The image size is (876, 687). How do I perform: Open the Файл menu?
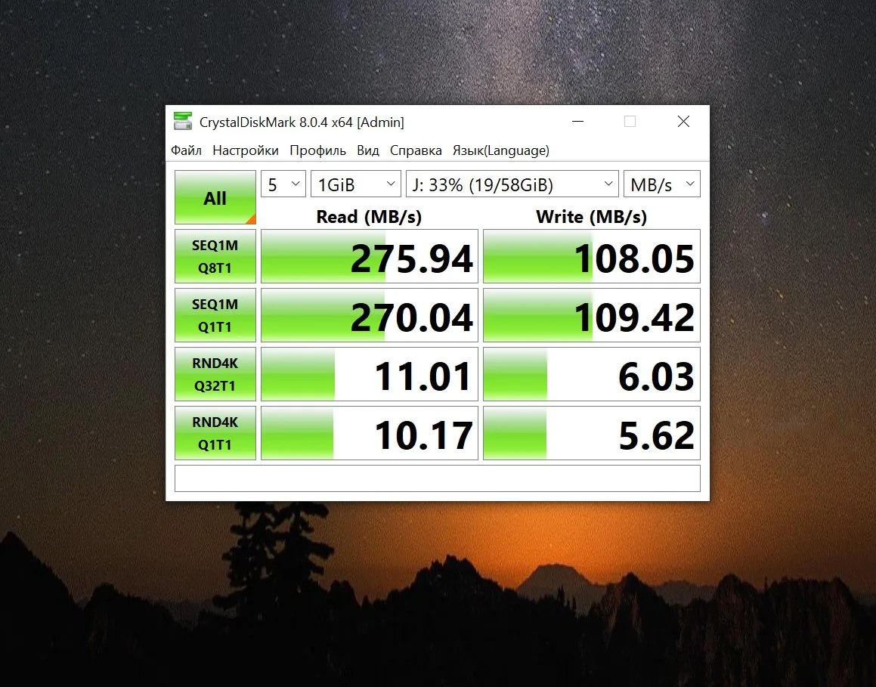tap(186, 150)
